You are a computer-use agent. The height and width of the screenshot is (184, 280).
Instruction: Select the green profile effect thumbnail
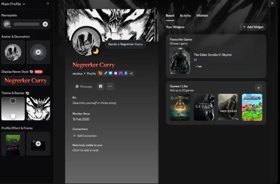[13, 144]
